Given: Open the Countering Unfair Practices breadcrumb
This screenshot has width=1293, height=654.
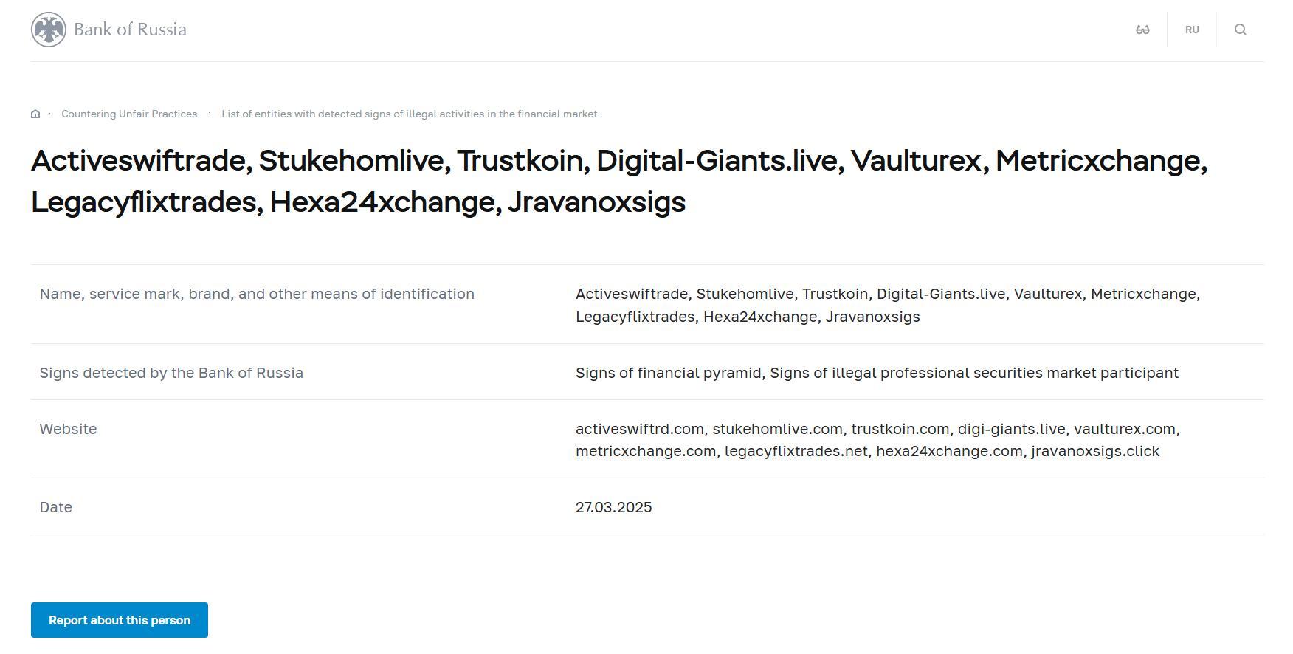Looking at the screenshot, I should 129,114.
